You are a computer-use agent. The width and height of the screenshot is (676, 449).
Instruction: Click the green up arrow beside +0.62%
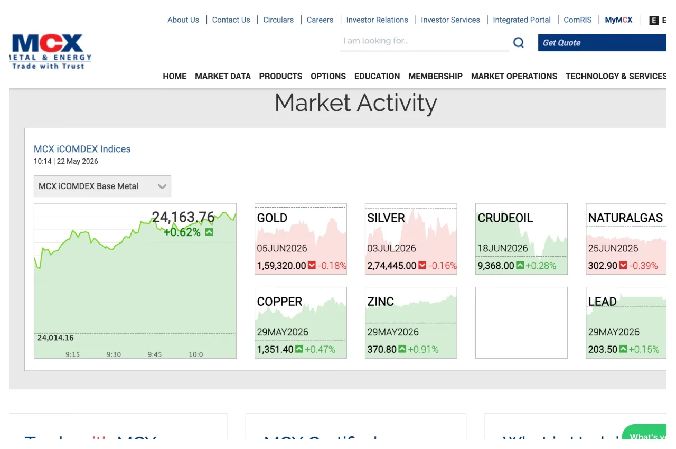tap(209, 232)
